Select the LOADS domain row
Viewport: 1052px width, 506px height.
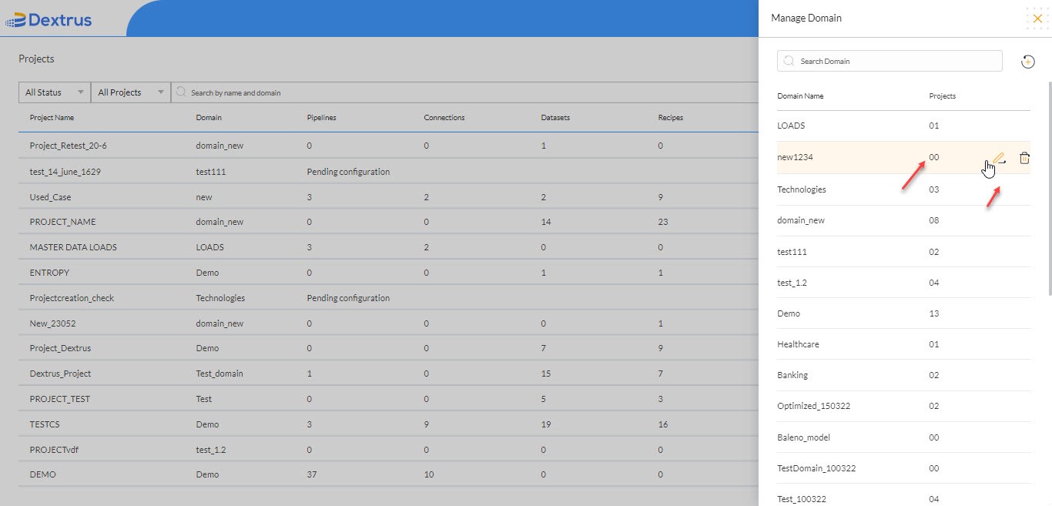(903, 126)
